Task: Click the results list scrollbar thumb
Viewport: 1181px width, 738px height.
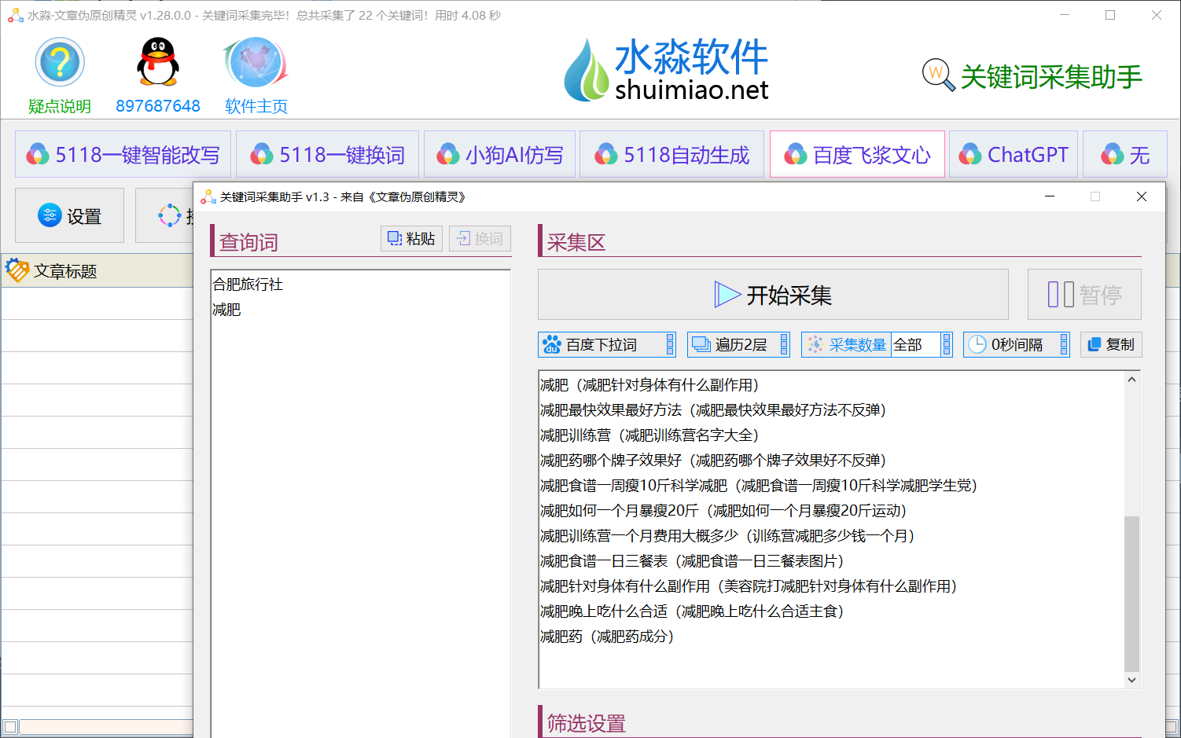Action: point(1131,593)
